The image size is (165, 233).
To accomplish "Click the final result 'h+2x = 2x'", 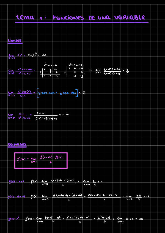I will click(x=134, y=219).
